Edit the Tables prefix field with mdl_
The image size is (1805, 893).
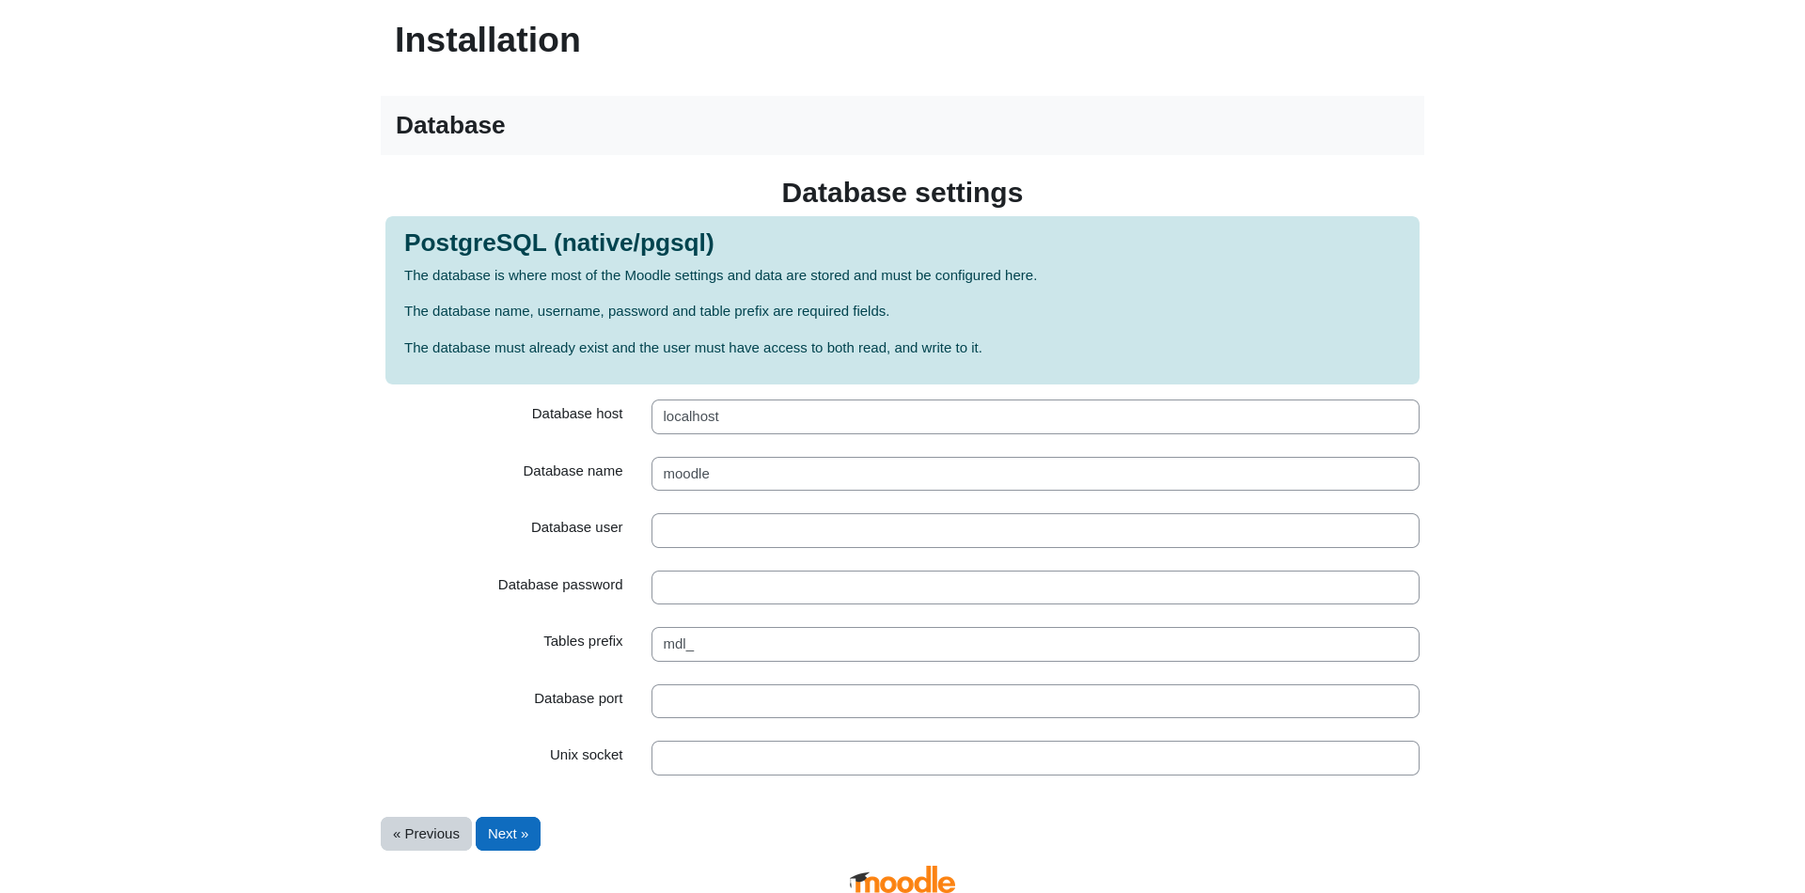tap(1035, 644)
